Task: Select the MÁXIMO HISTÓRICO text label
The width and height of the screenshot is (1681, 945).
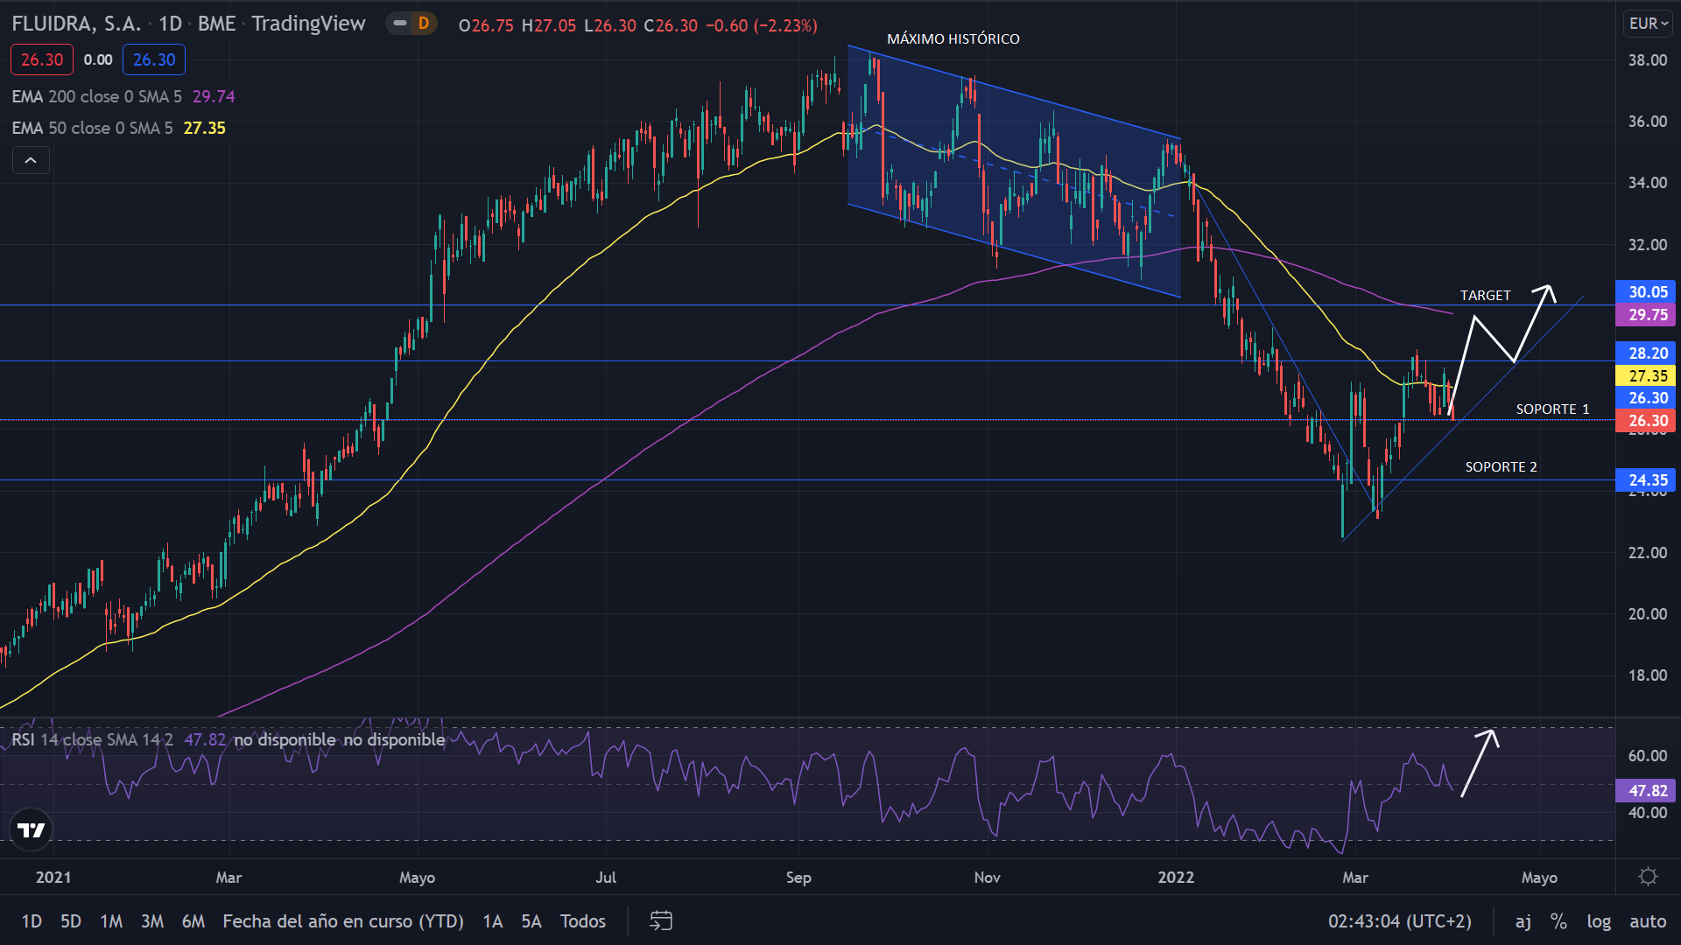Action: coord(953,38)
